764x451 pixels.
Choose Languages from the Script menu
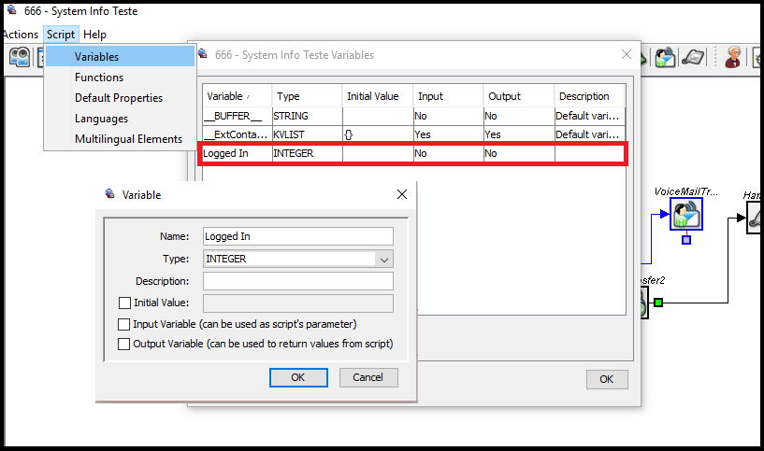point(120,119)
